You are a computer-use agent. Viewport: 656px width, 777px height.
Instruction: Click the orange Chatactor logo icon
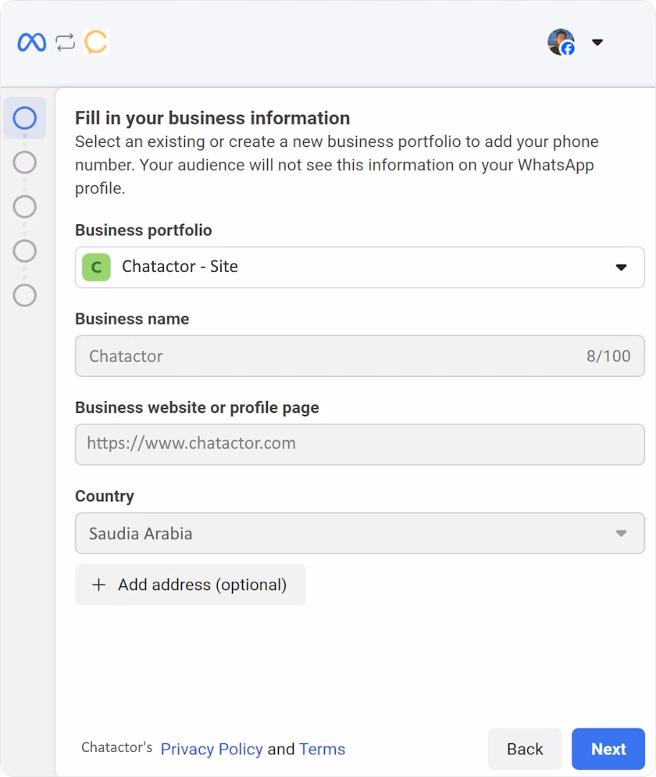pos(96,42)
